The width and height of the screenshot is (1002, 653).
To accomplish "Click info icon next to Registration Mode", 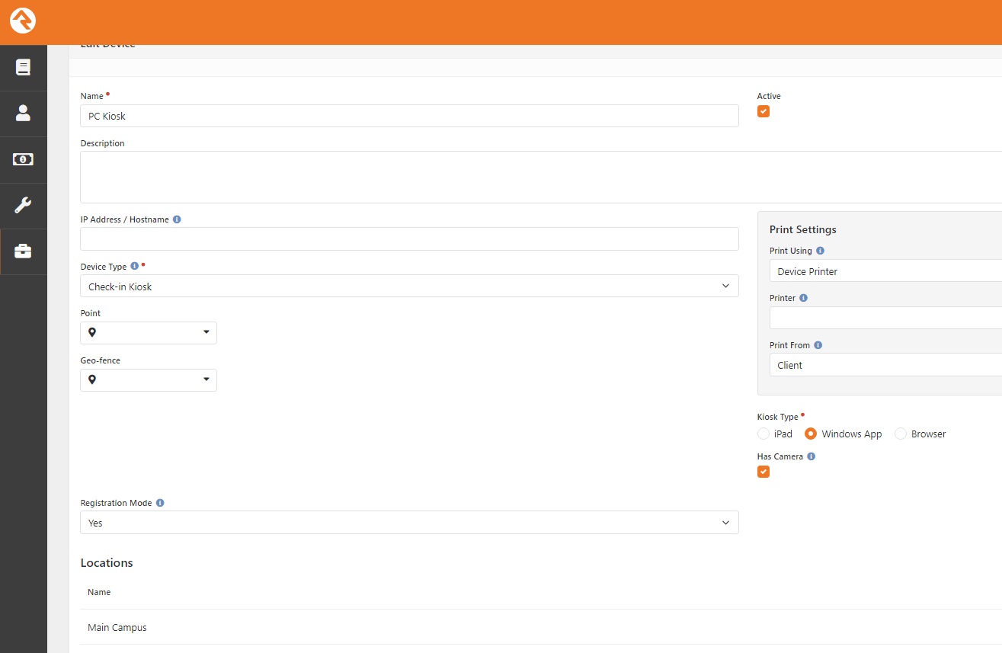I will pyautogui.click(x=160, y=503).
